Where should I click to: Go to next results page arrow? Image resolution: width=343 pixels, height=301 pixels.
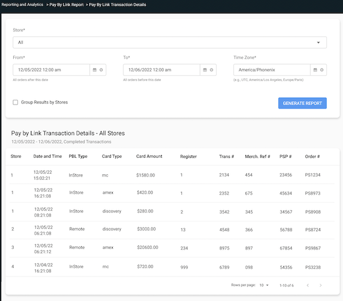[x=321, y=285]
